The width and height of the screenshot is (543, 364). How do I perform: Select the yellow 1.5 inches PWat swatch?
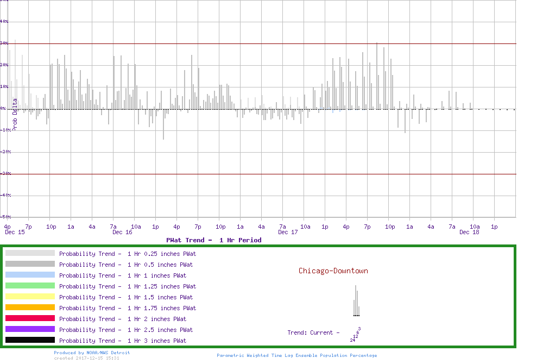point(30,297)
